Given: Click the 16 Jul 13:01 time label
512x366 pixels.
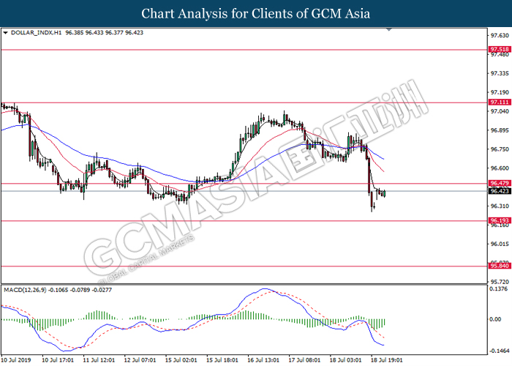Looking at the screenshot, I should point(263,360).
